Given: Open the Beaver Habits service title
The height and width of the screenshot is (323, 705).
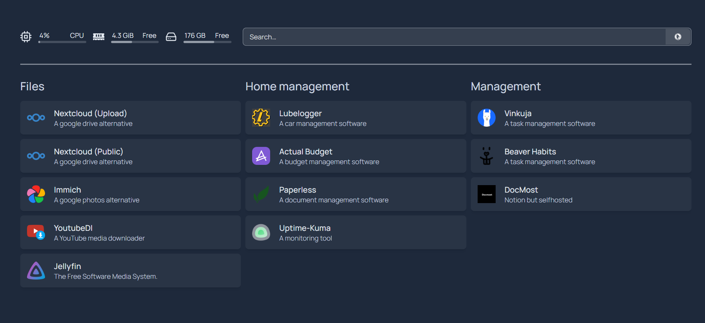Looking at the screenshot, I should (x=530, y=152).
